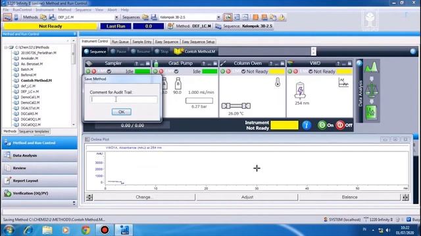Screen dimensions: 421x236
Task: Open File Explorer from the taskbar
Action: click(47, 230)
